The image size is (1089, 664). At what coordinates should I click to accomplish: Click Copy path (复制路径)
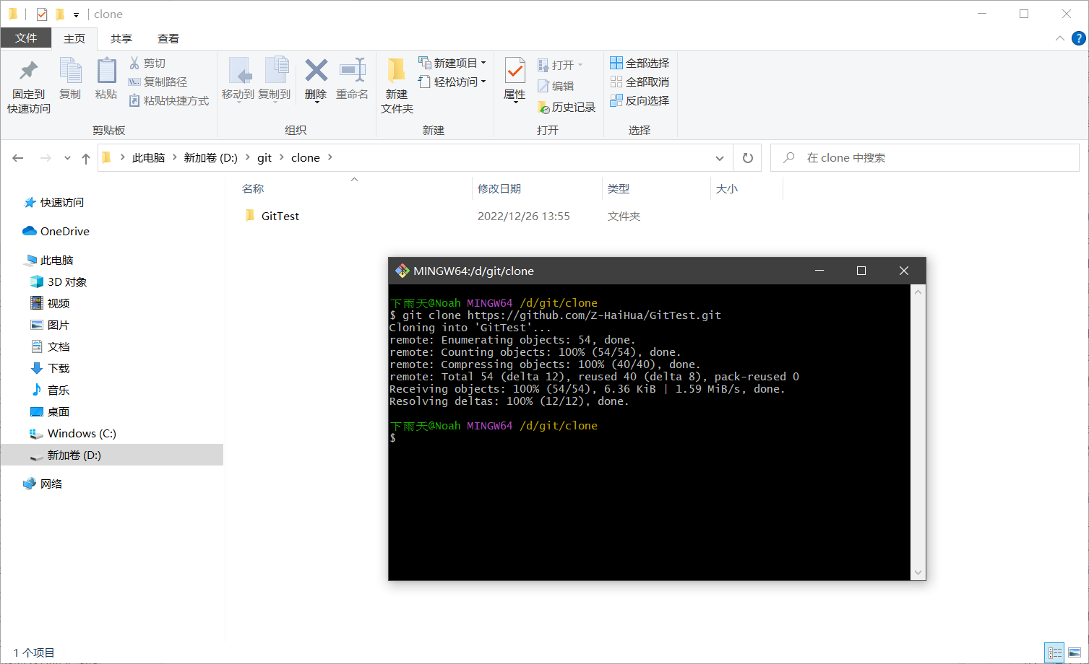tap(158, 82)
